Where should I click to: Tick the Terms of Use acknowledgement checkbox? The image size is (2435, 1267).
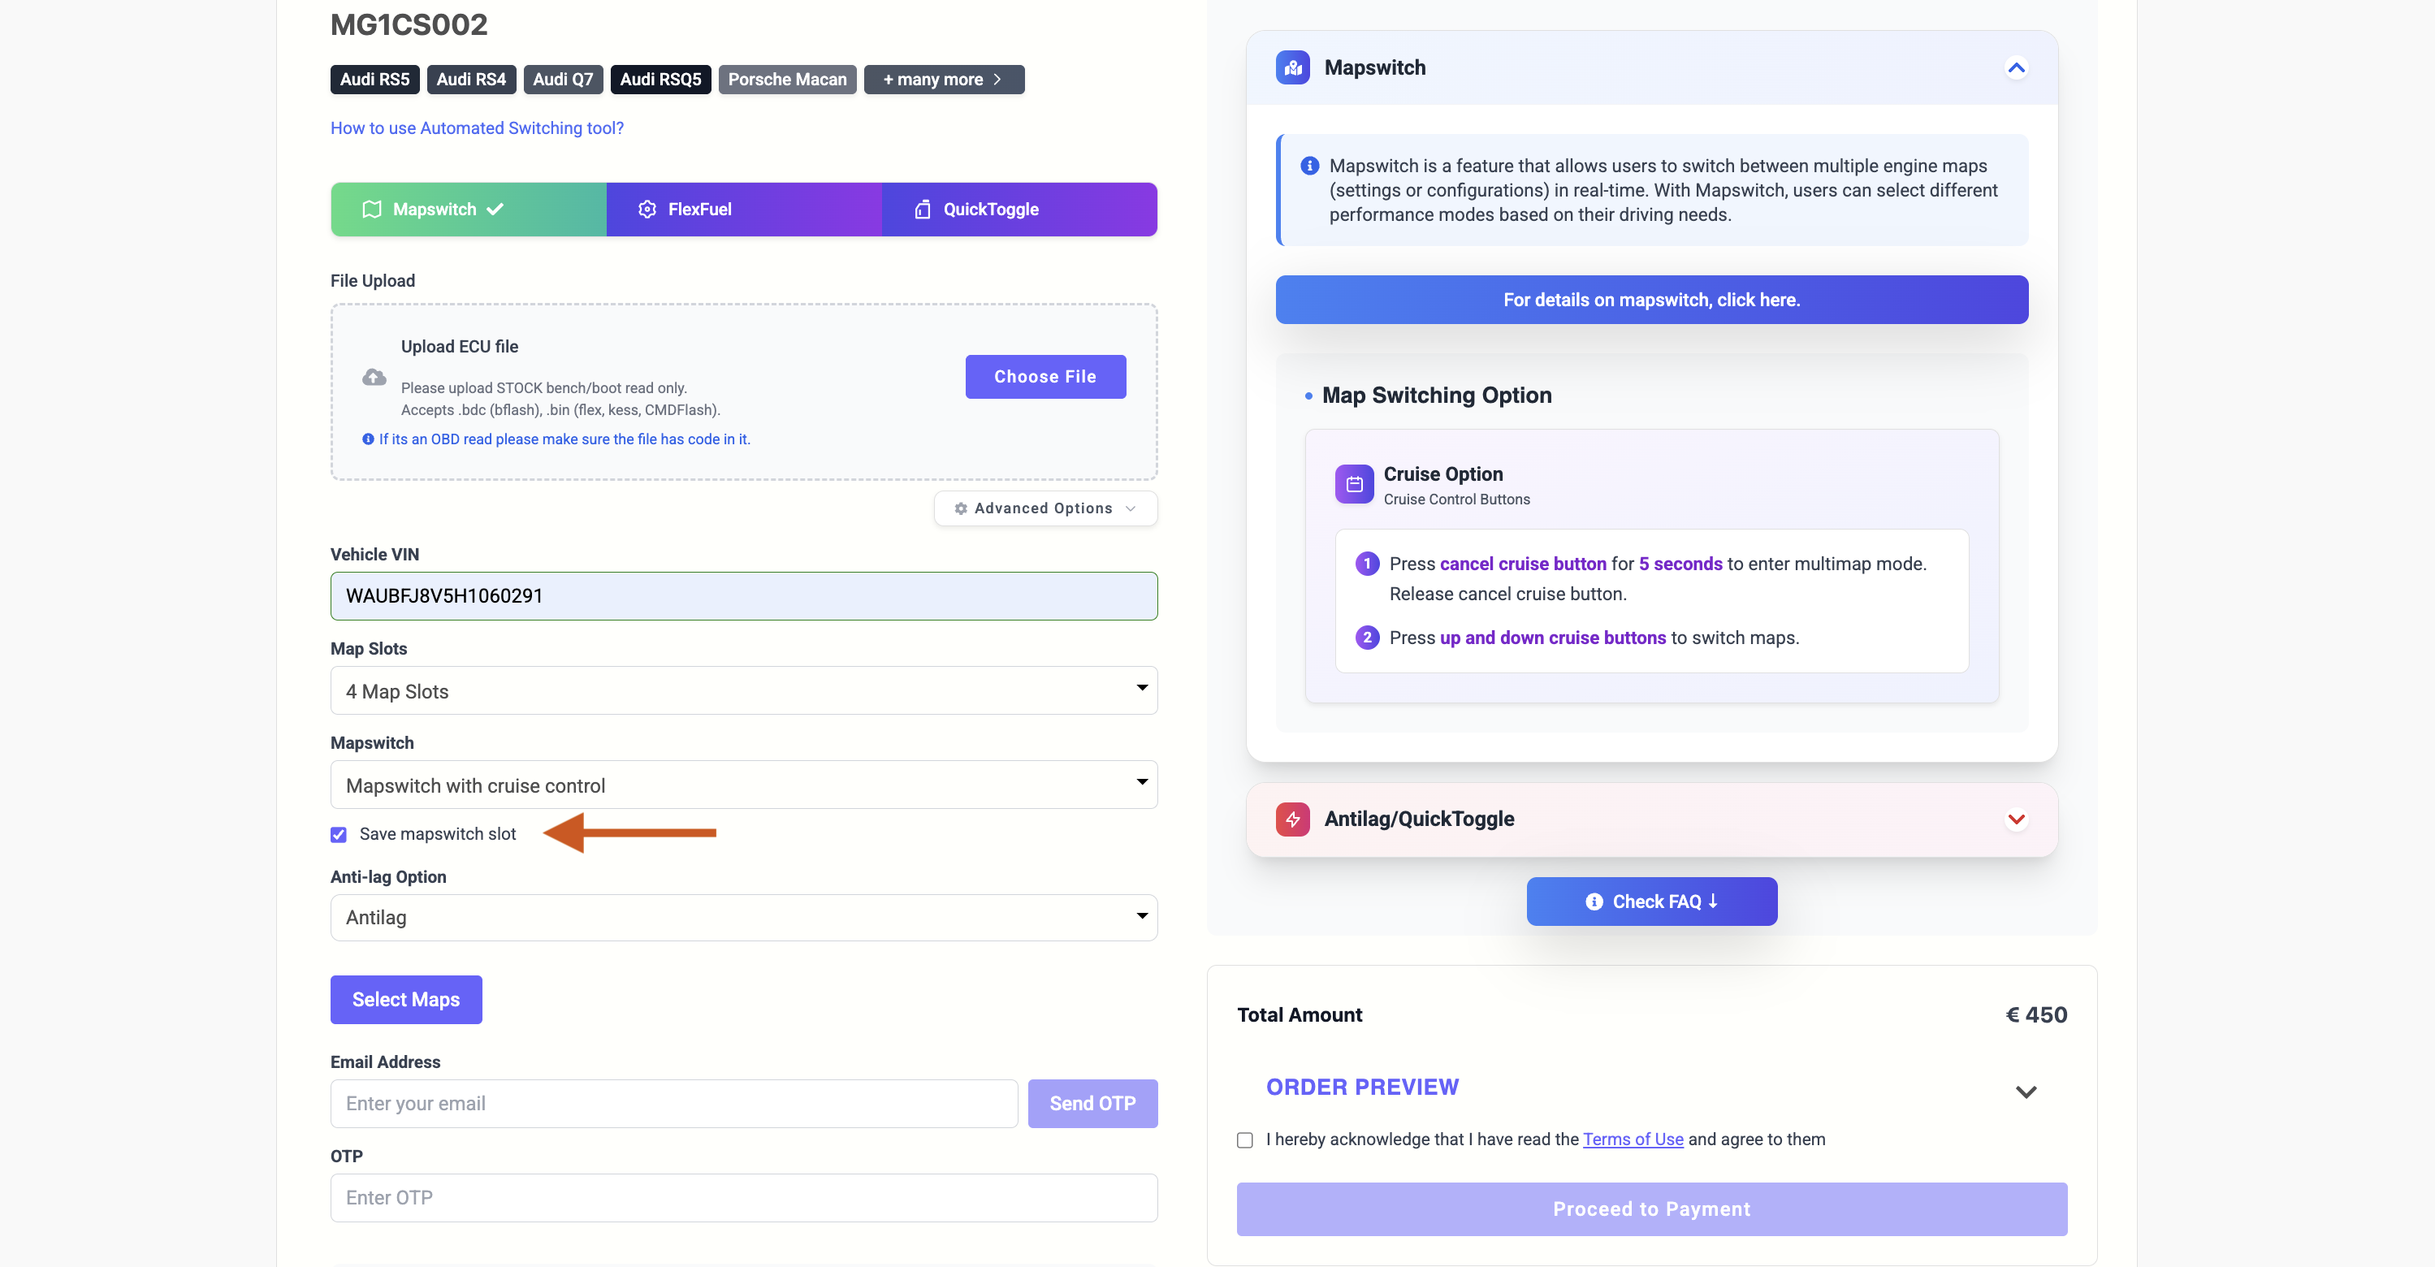coord(1245,1140)
